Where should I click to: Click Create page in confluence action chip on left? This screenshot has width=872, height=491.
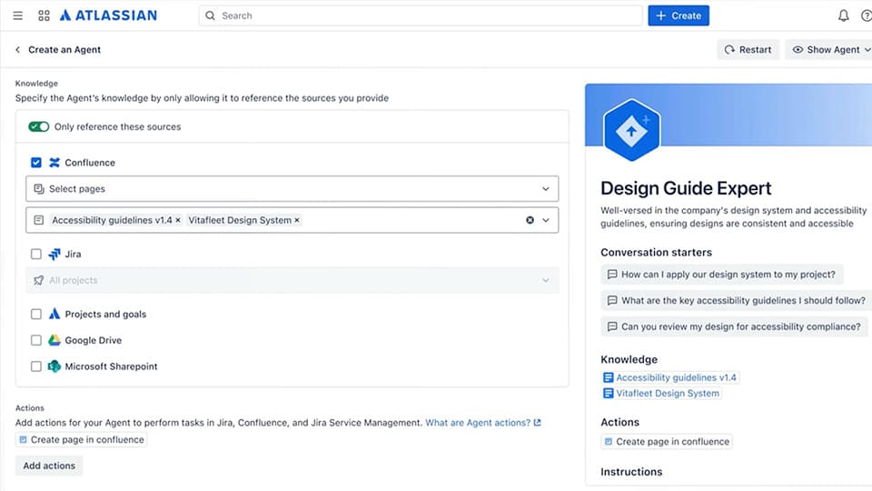81,440
